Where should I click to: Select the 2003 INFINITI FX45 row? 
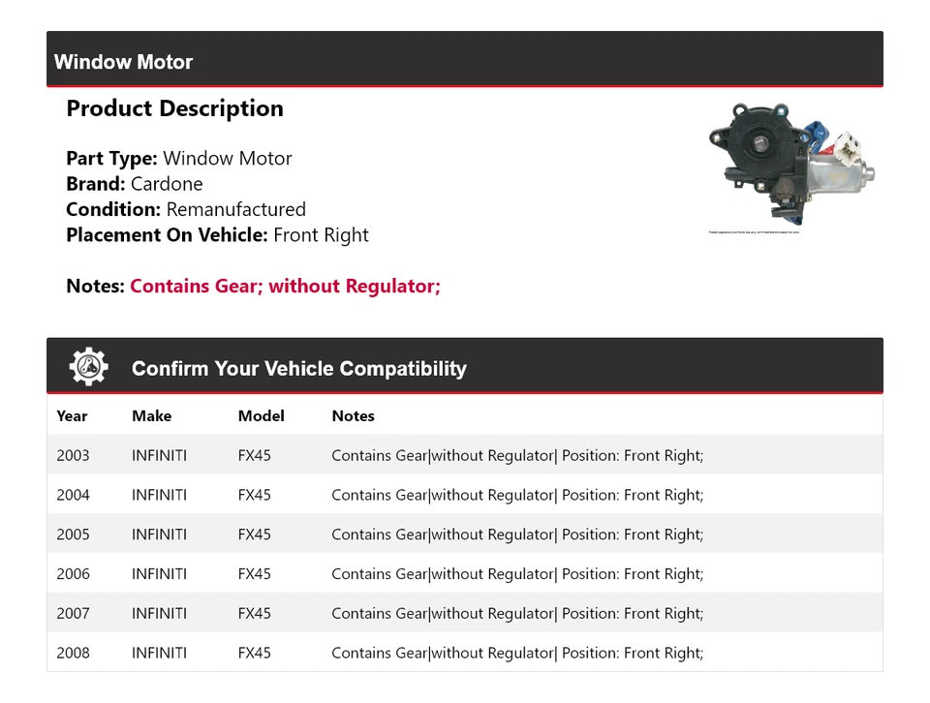[465, 455]
